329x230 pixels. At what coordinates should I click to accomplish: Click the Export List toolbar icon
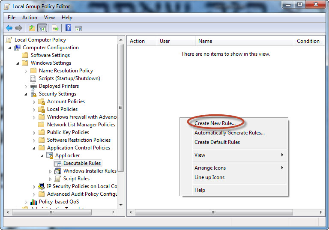(55, 28)
